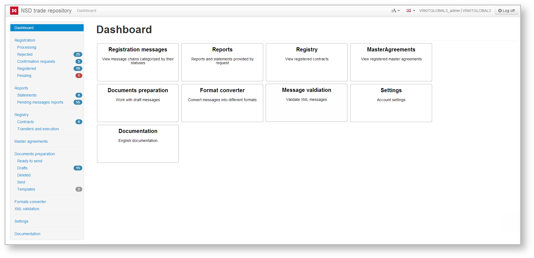Open the font size dropdown

395,11
